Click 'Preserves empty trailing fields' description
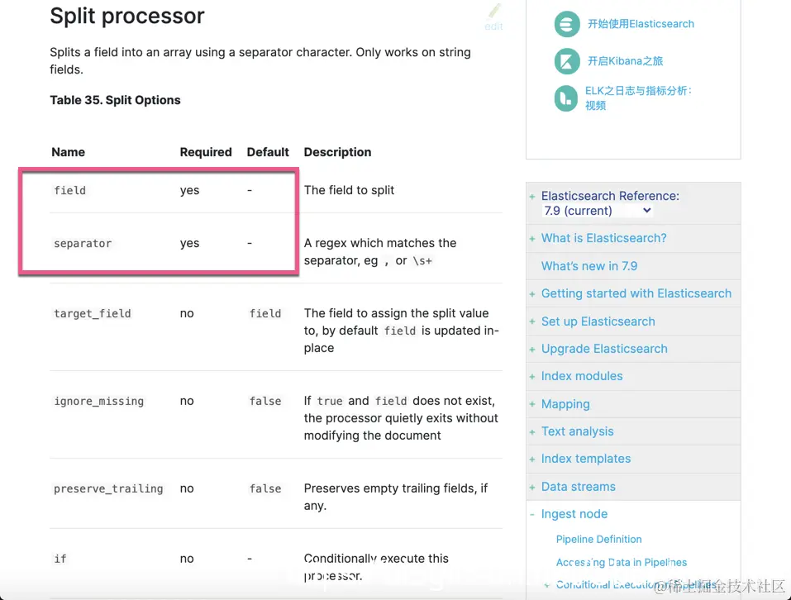Image resolution: width=791 pixels, height=600 pixels. point(395,497)
